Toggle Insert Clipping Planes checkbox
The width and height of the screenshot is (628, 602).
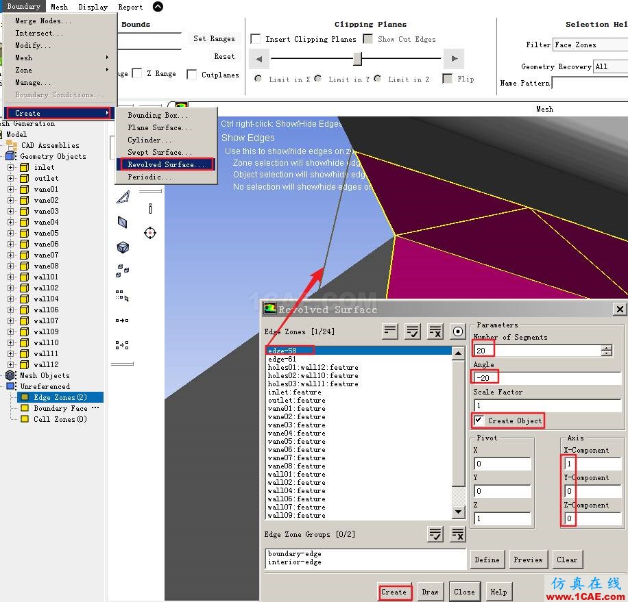255,39
